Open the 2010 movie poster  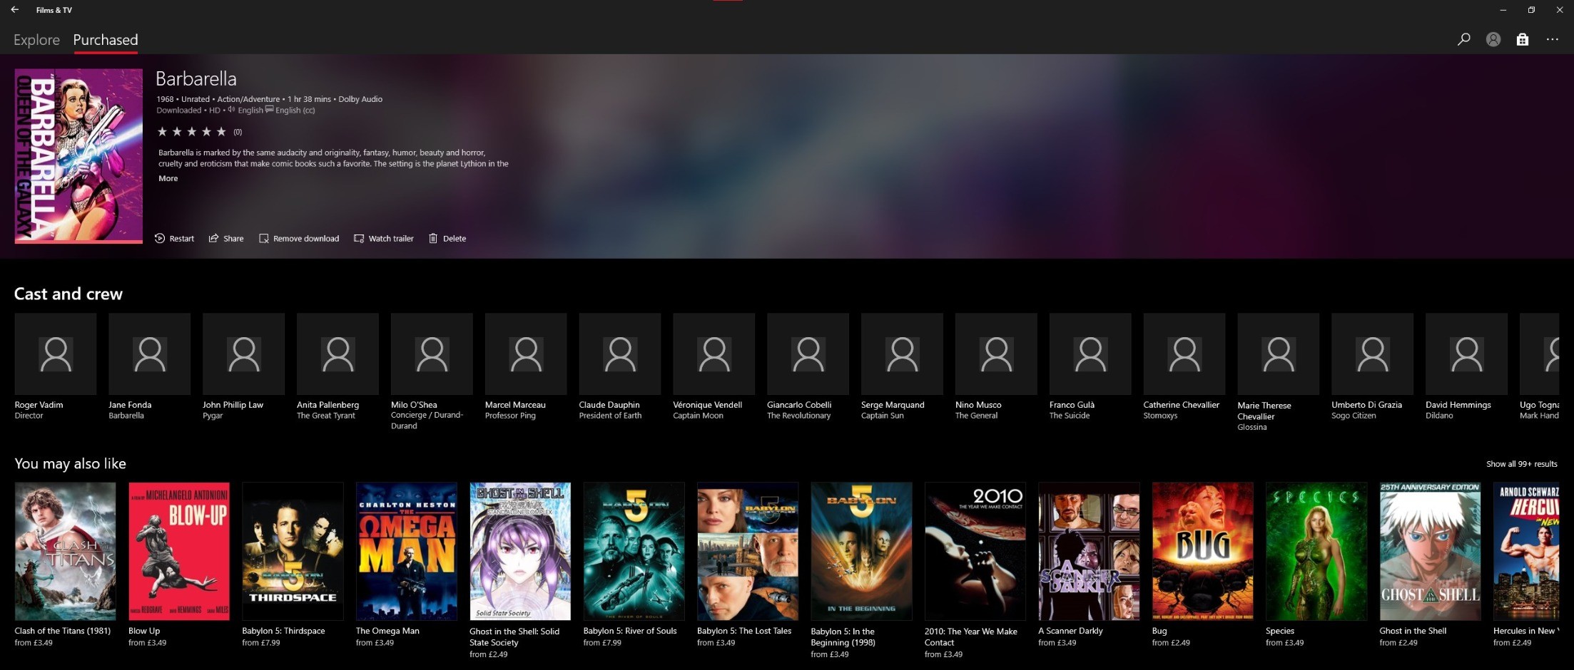[975, 551]
